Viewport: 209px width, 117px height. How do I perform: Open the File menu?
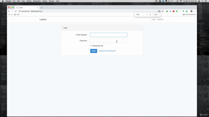point(14,1)
